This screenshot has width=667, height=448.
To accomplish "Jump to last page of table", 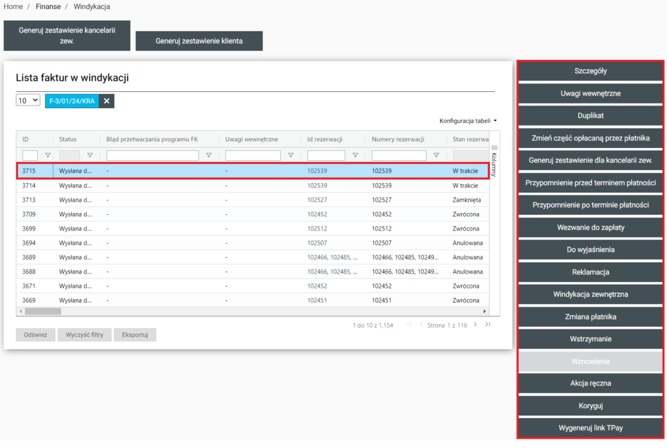I will [x=487, y=325].
